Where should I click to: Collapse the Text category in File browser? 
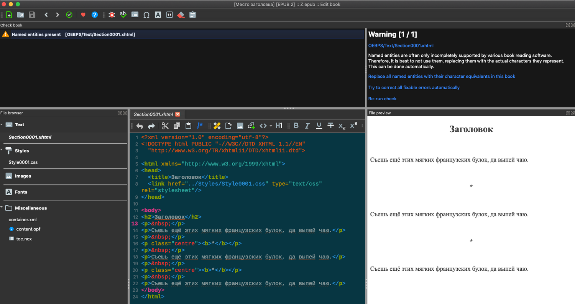[2, 124]
